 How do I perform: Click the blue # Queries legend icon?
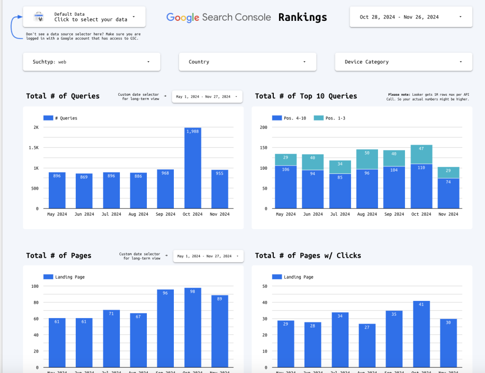click(48, 118)
